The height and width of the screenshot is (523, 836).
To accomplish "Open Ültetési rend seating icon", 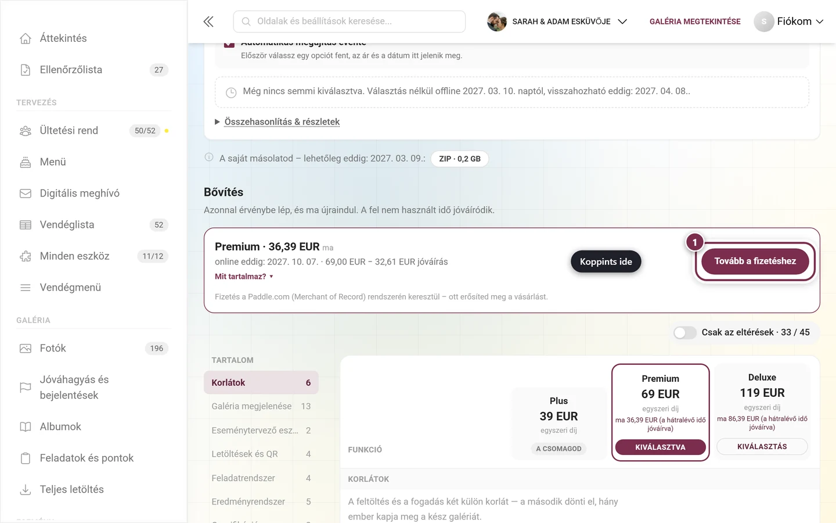I will (x=26, y=131).
